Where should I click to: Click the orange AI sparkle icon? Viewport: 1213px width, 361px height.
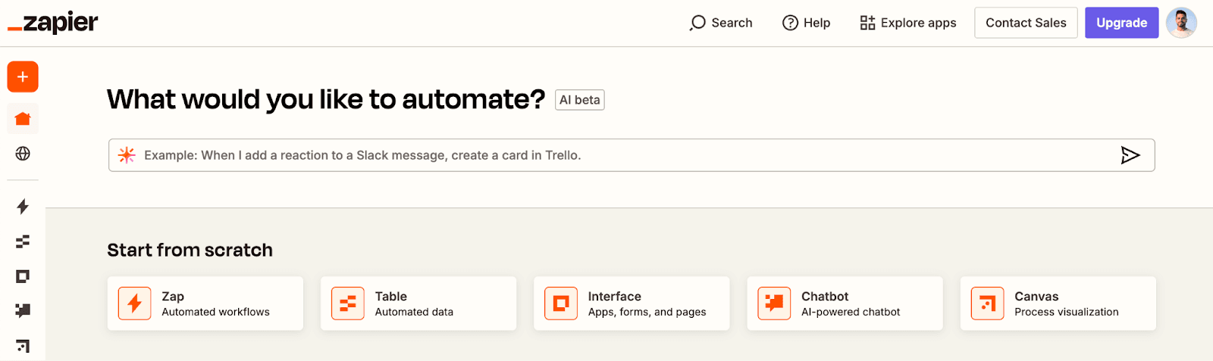[x=127, y=155]
